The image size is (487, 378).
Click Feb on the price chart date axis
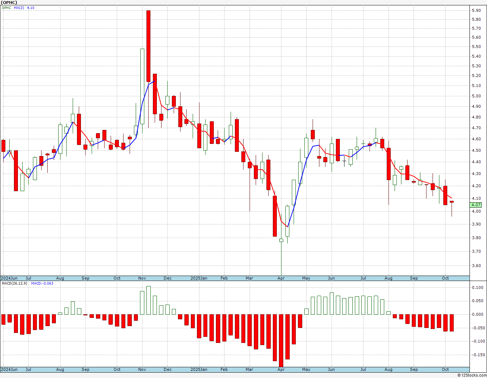click(x=224, y=278)
